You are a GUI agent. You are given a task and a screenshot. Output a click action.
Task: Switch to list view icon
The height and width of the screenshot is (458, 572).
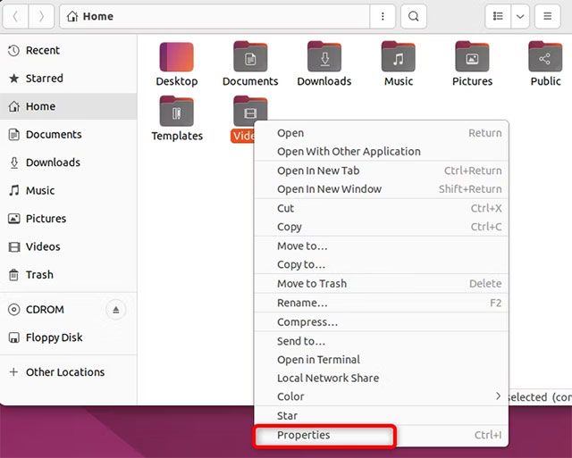(x=498, y=16)
